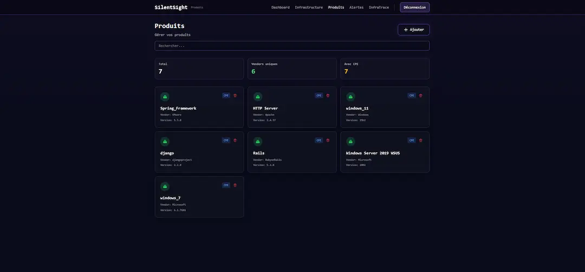The height and width of the screenshot is (272, 585).
Task: Delete the Rails product via its trash icon
Action: (328, 141)
